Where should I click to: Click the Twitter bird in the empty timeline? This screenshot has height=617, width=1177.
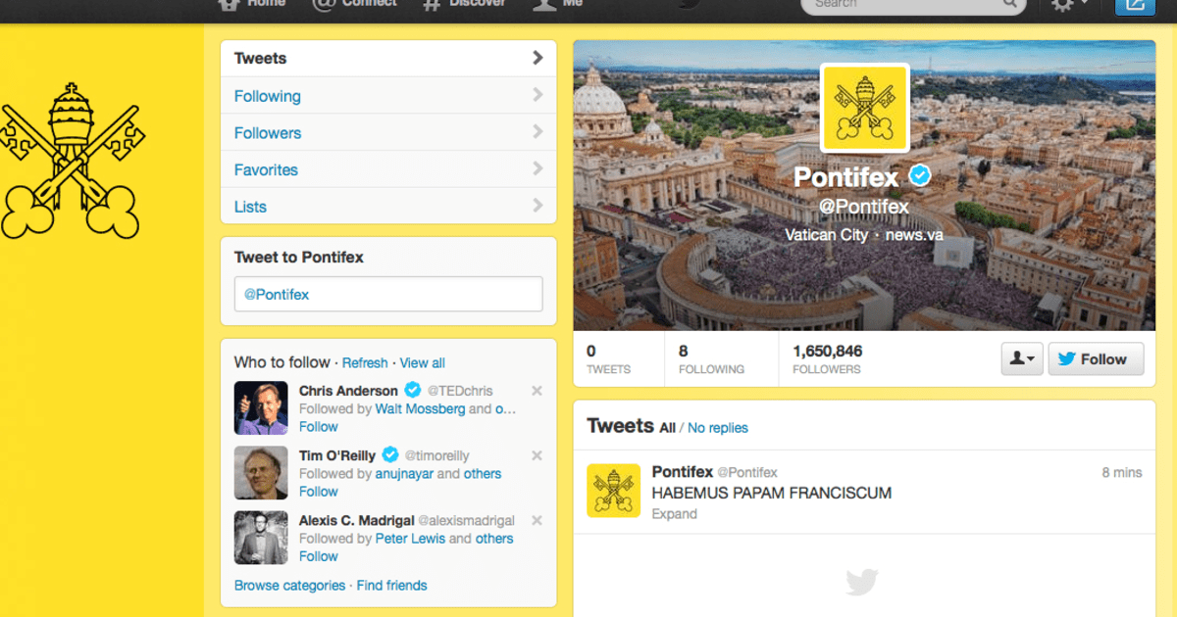[862, 581]
